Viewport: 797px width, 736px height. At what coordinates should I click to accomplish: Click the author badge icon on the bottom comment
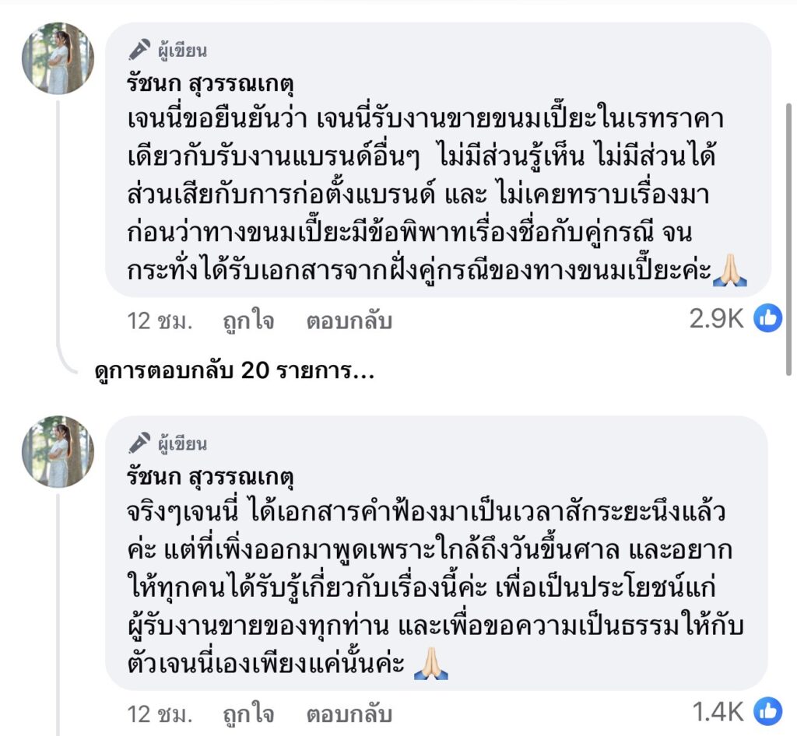point(139,443)
